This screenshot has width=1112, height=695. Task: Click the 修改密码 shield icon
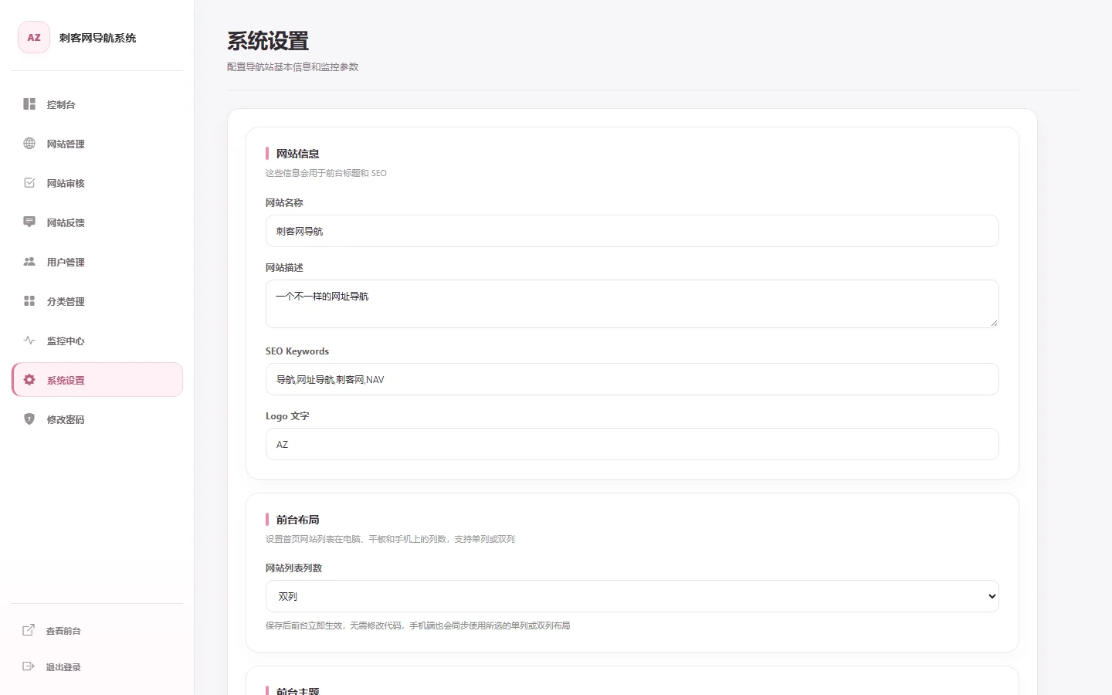pos(29,419)
